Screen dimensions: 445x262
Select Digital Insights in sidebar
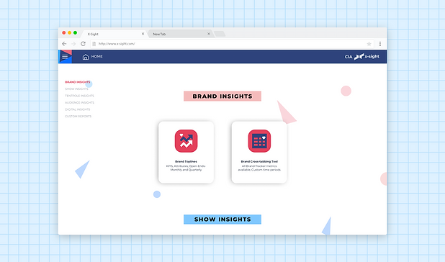pos(78,109)
